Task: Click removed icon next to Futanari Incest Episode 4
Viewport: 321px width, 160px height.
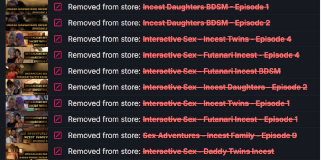Action: [58, 55]
